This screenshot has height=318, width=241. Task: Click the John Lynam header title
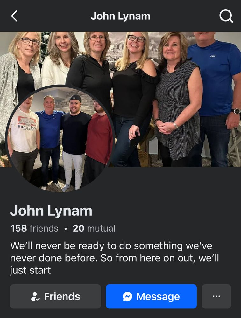coord(120,16)
